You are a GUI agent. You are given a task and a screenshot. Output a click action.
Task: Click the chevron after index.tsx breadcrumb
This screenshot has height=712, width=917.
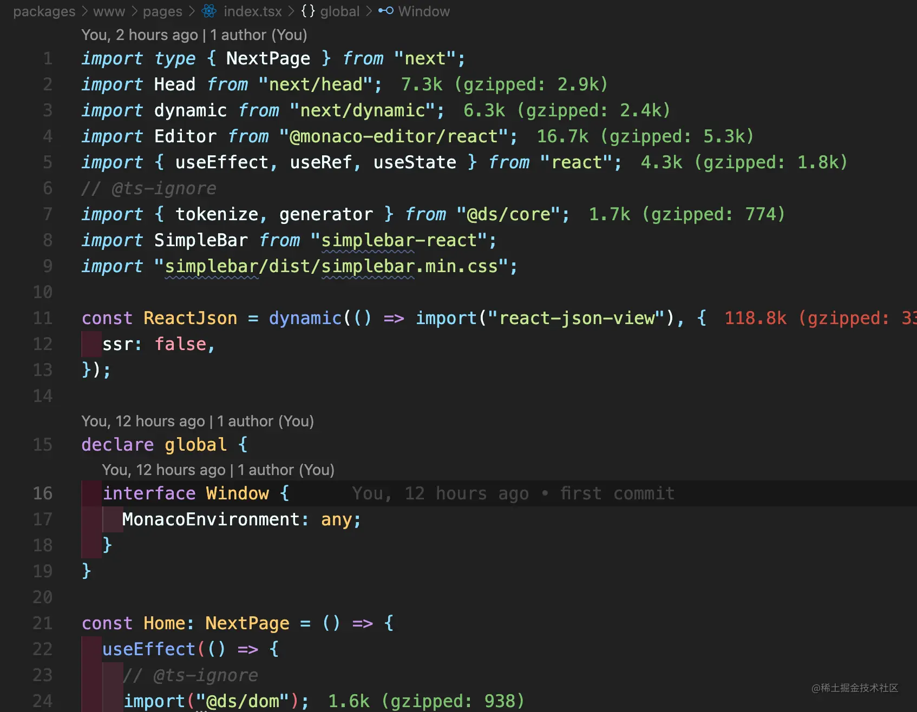(x=291, y=11)
